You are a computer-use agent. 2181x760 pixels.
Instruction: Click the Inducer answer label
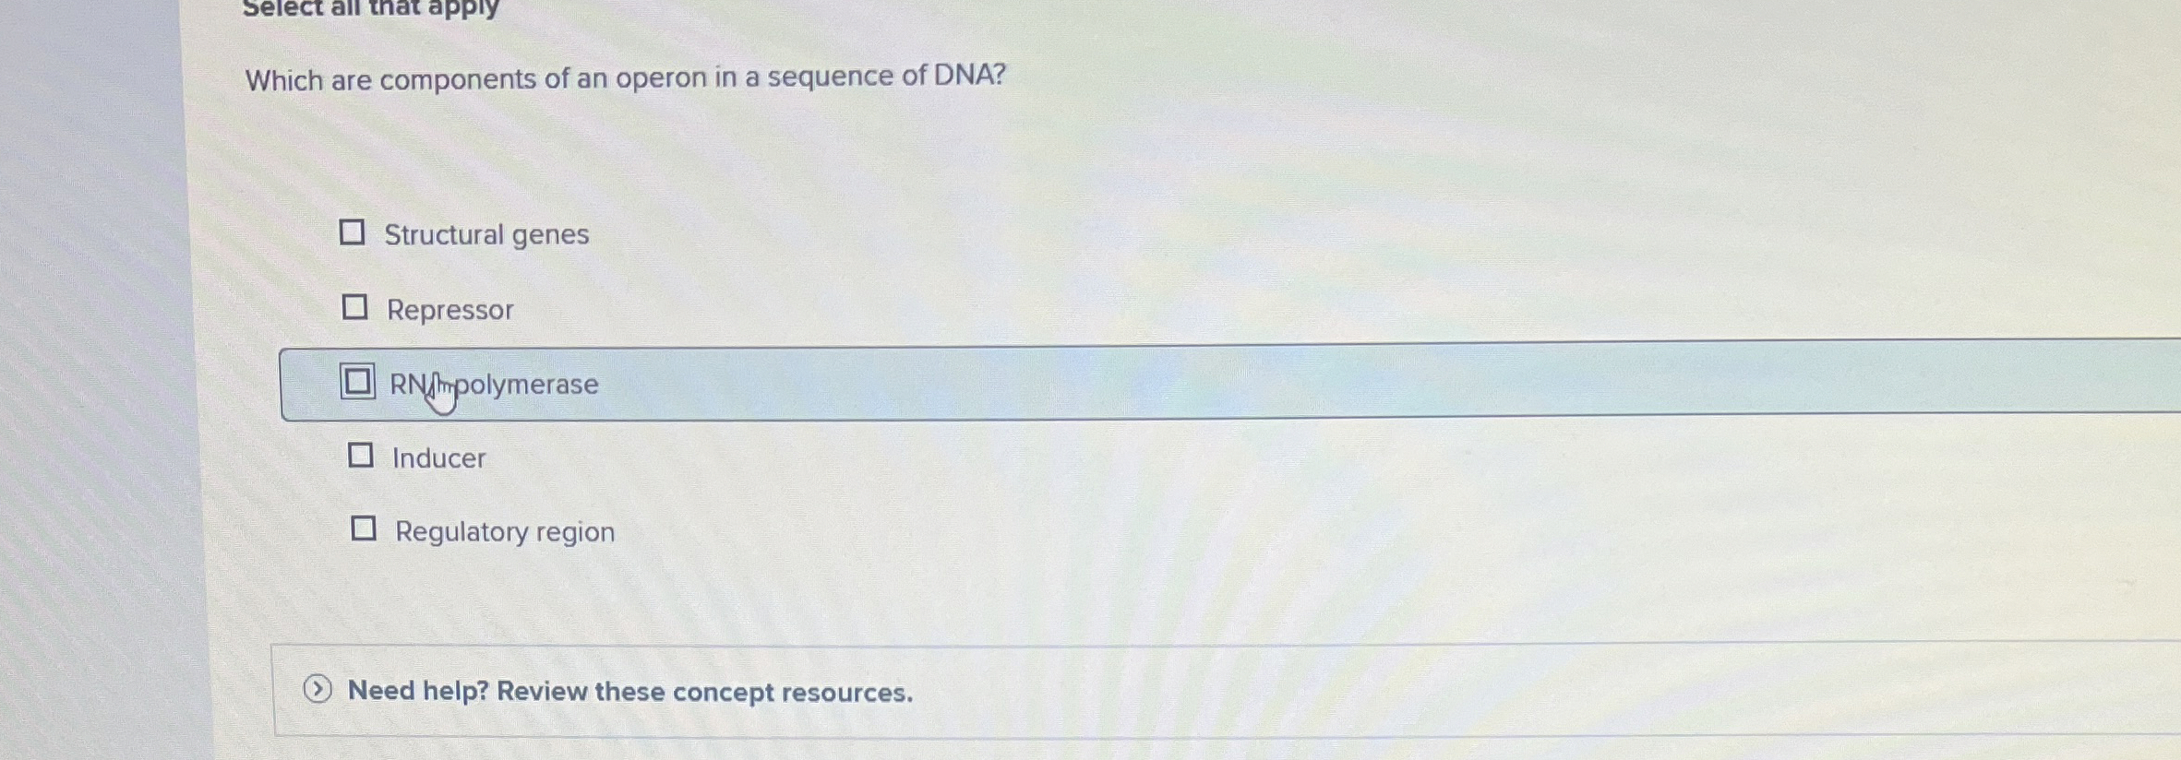(438, 457)
